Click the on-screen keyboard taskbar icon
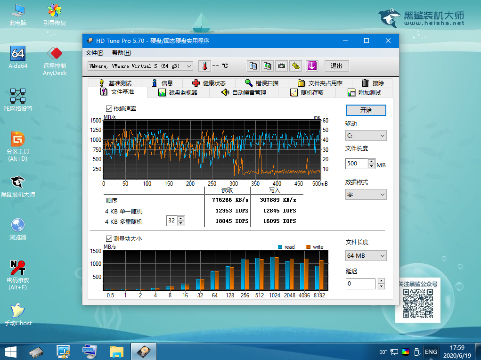The height and width of the screenshot is (360, 481). click(90, 352)
